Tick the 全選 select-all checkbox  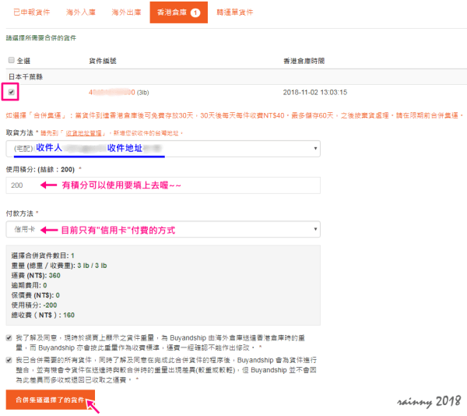(11, 60)
